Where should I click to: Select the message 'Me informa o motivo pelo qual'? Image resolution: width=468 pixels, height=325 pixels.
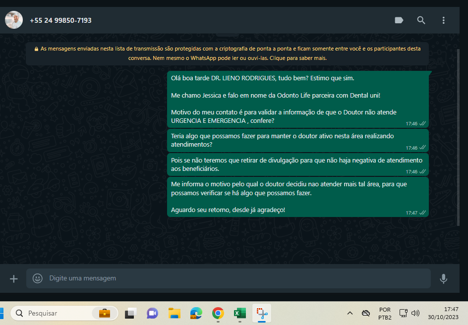(297, 197)
